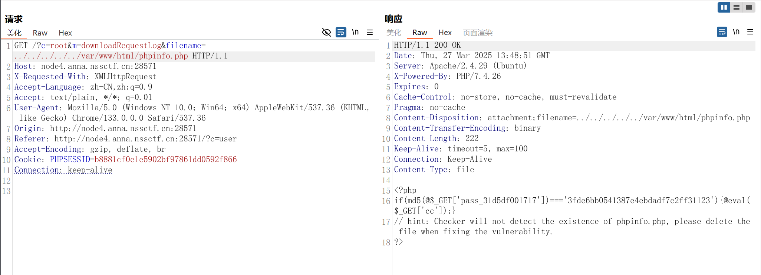
Task: Toggle \n non-printable characters in response panel
Action: click(736, 32)
